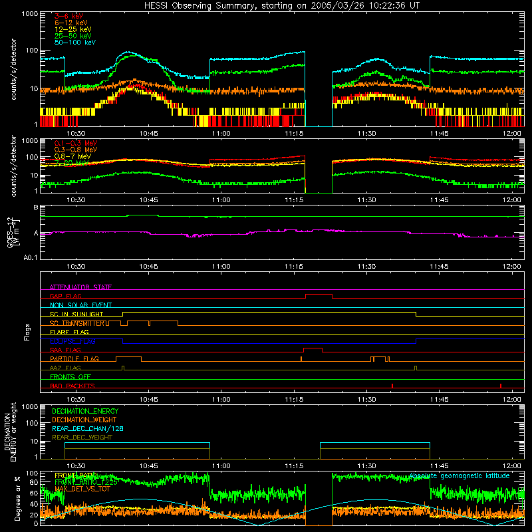Select the red '3-6 keV' legend label
The height and width of the screenshot is (532, 532).
[68, 16]
